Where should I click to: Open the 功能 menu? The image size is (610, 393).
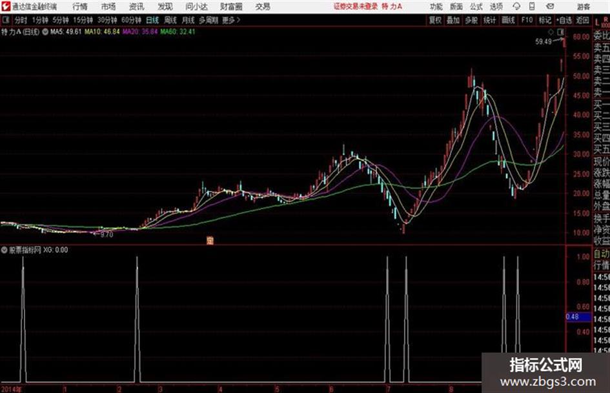(436, 6)
